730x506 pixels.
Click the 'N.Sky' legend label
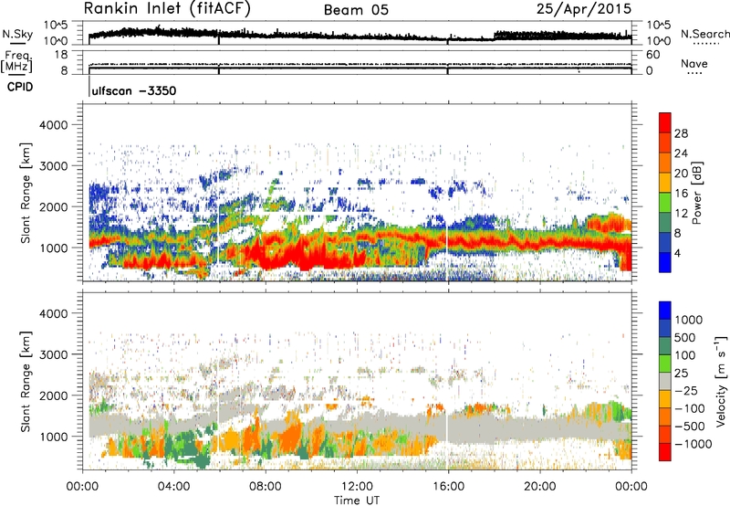pyautogui.click(x=17, y=34)
